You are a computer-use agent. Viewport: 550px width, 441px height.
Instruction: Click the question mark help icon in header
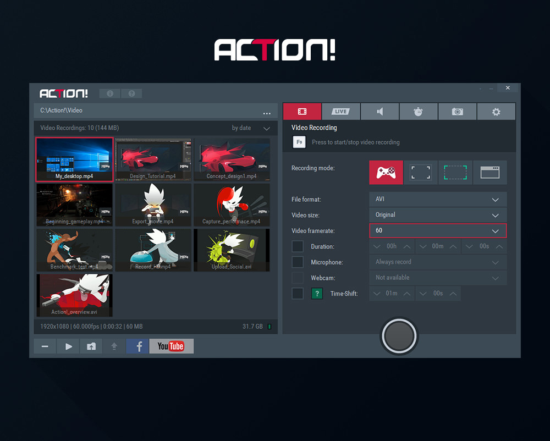(x=131, y=93)
